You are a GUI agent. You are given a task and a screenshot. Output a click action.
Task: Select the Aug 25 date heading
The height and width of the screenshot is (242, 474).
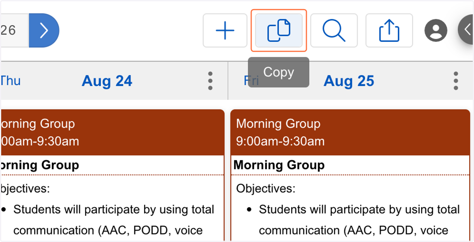349,81
